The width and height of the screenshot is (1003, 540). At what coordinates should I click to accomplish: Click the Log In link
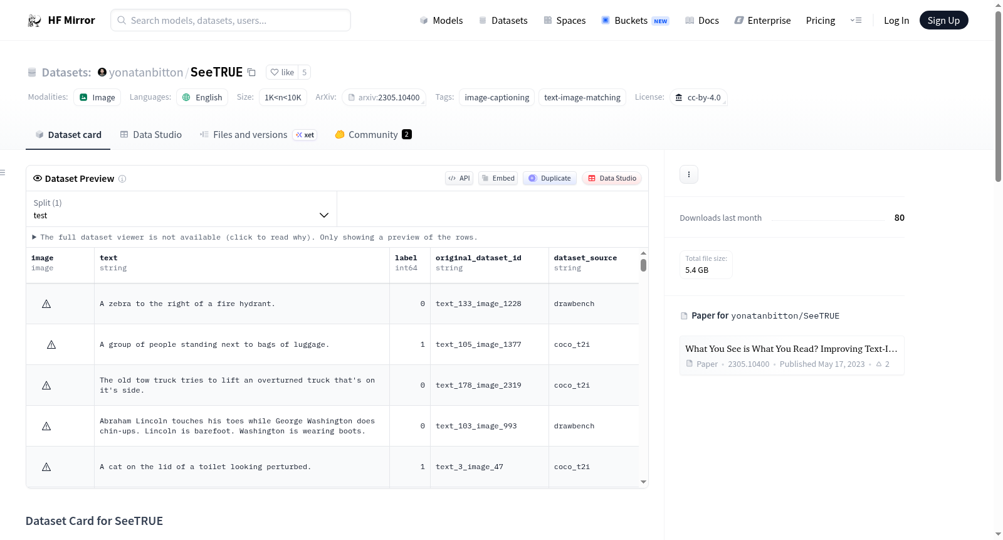(x=896, y=21)
